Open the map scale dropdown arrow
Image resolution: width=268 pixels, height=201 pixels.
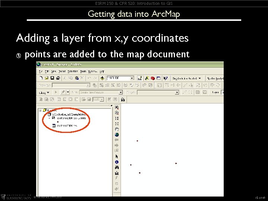pos(132,78)
